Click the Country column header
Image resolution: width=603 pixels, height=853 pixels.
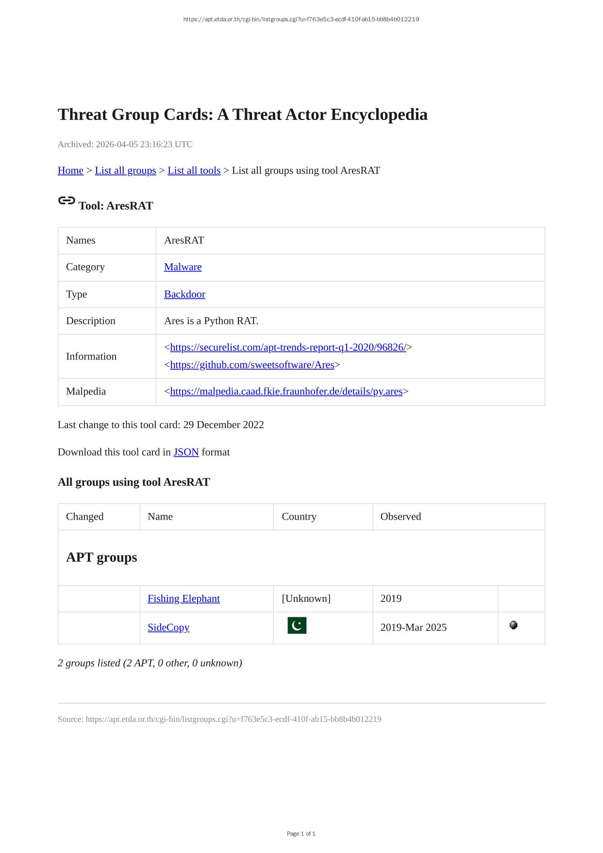299,517
